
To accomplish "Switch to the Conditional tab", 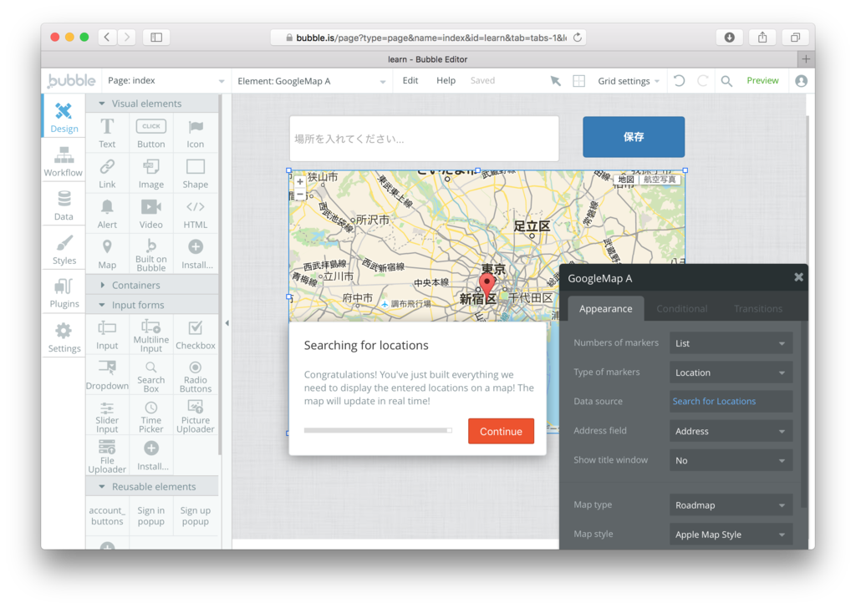I will (681, 309).
